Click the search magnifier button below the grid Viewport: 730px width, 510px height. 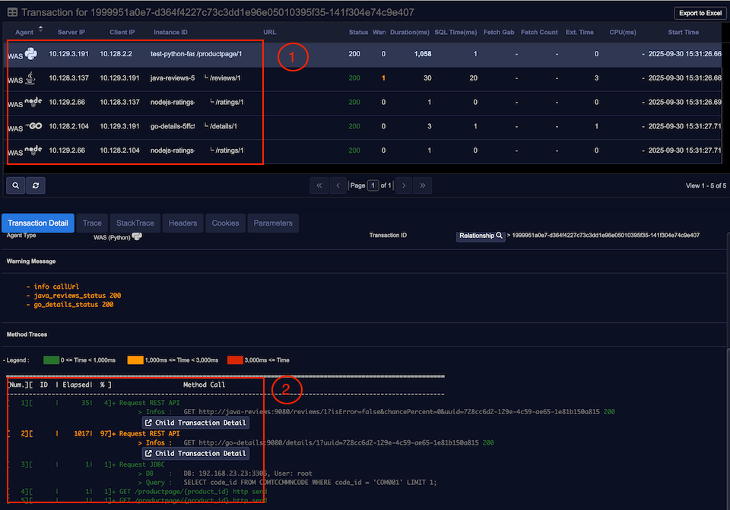point(15,185)
